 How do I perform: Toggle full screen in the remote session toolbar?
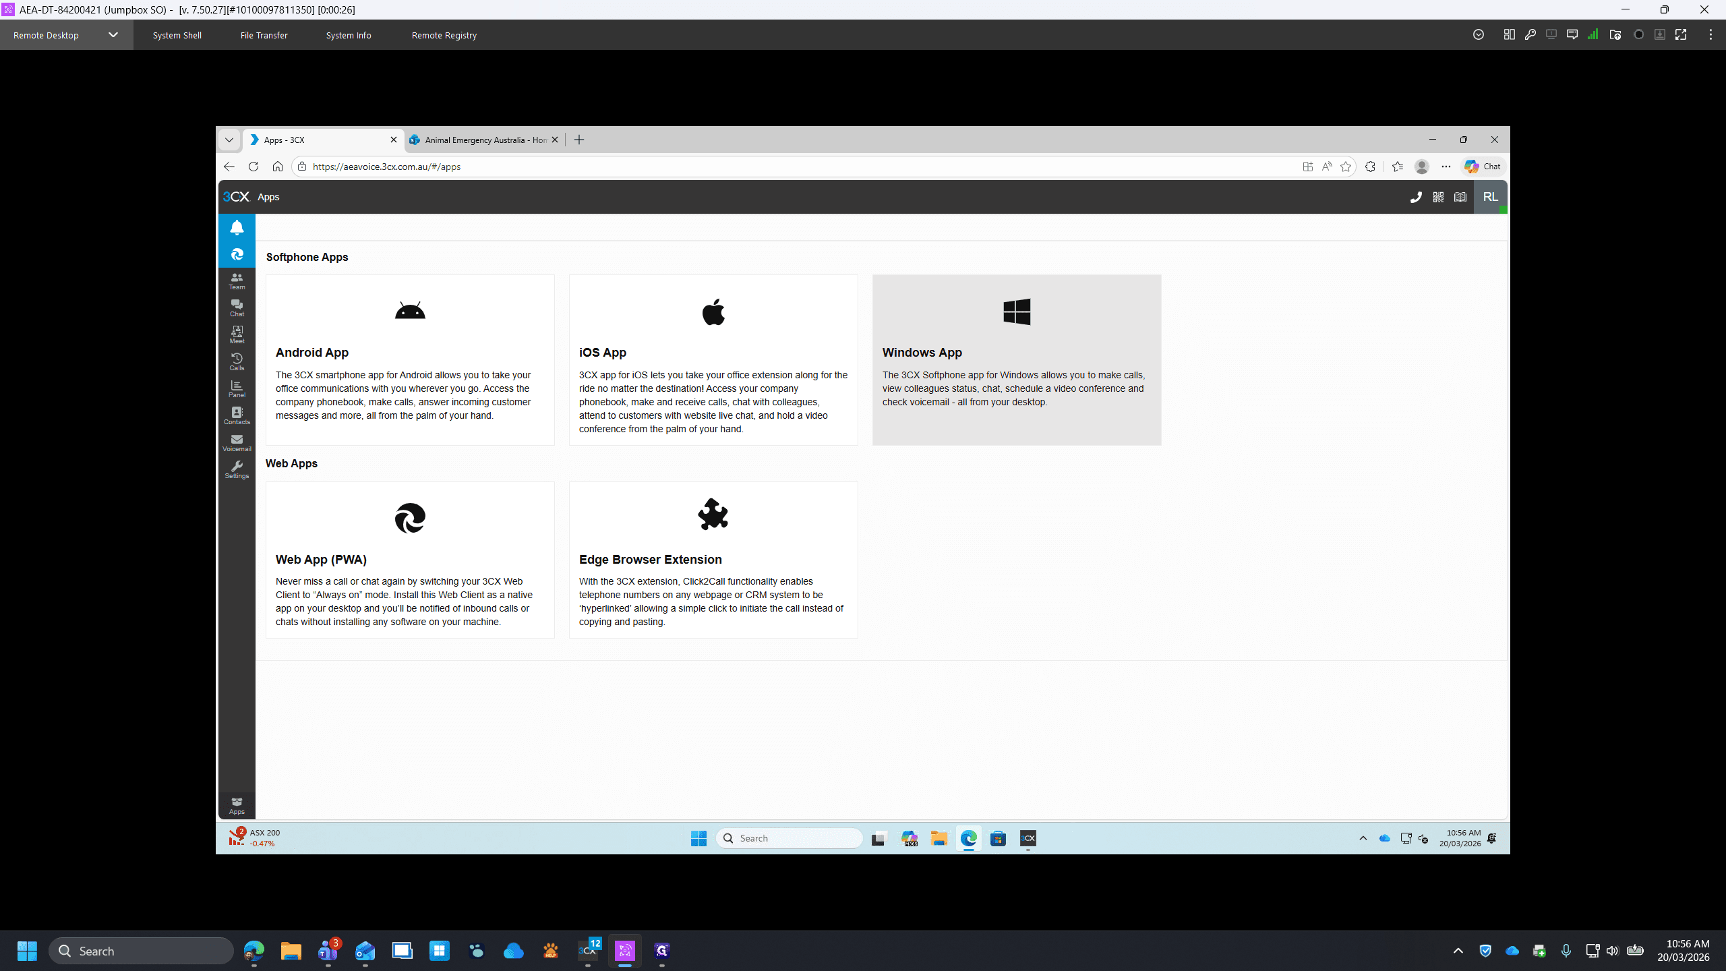coord(1681,35)
